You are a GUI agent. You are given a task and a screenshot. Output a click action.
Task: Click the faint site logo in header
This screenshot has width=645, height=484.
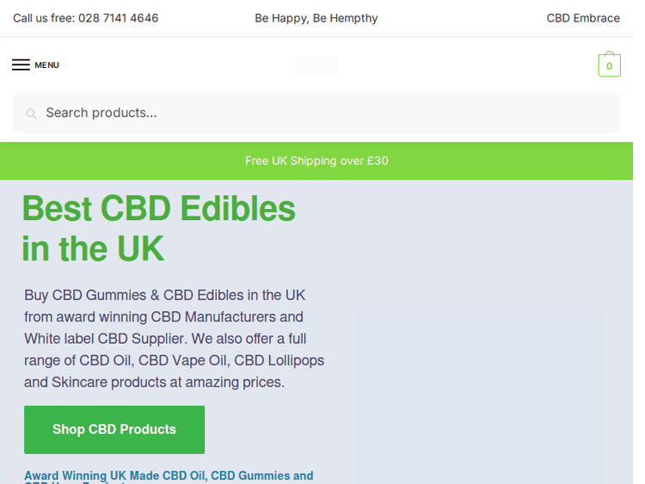(x=316, y=65)
